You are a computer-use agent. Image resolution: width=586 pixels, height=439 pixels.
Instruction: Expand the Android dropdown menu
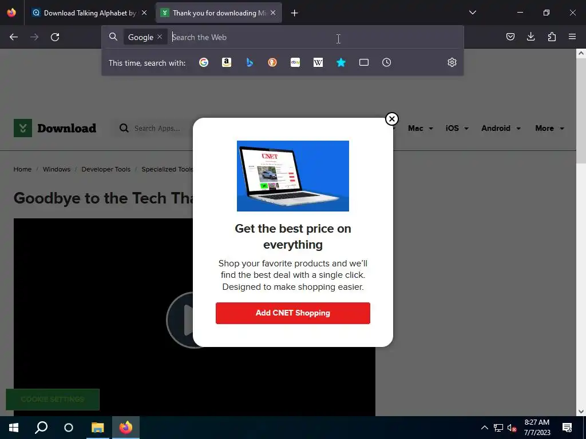(501, 129)
